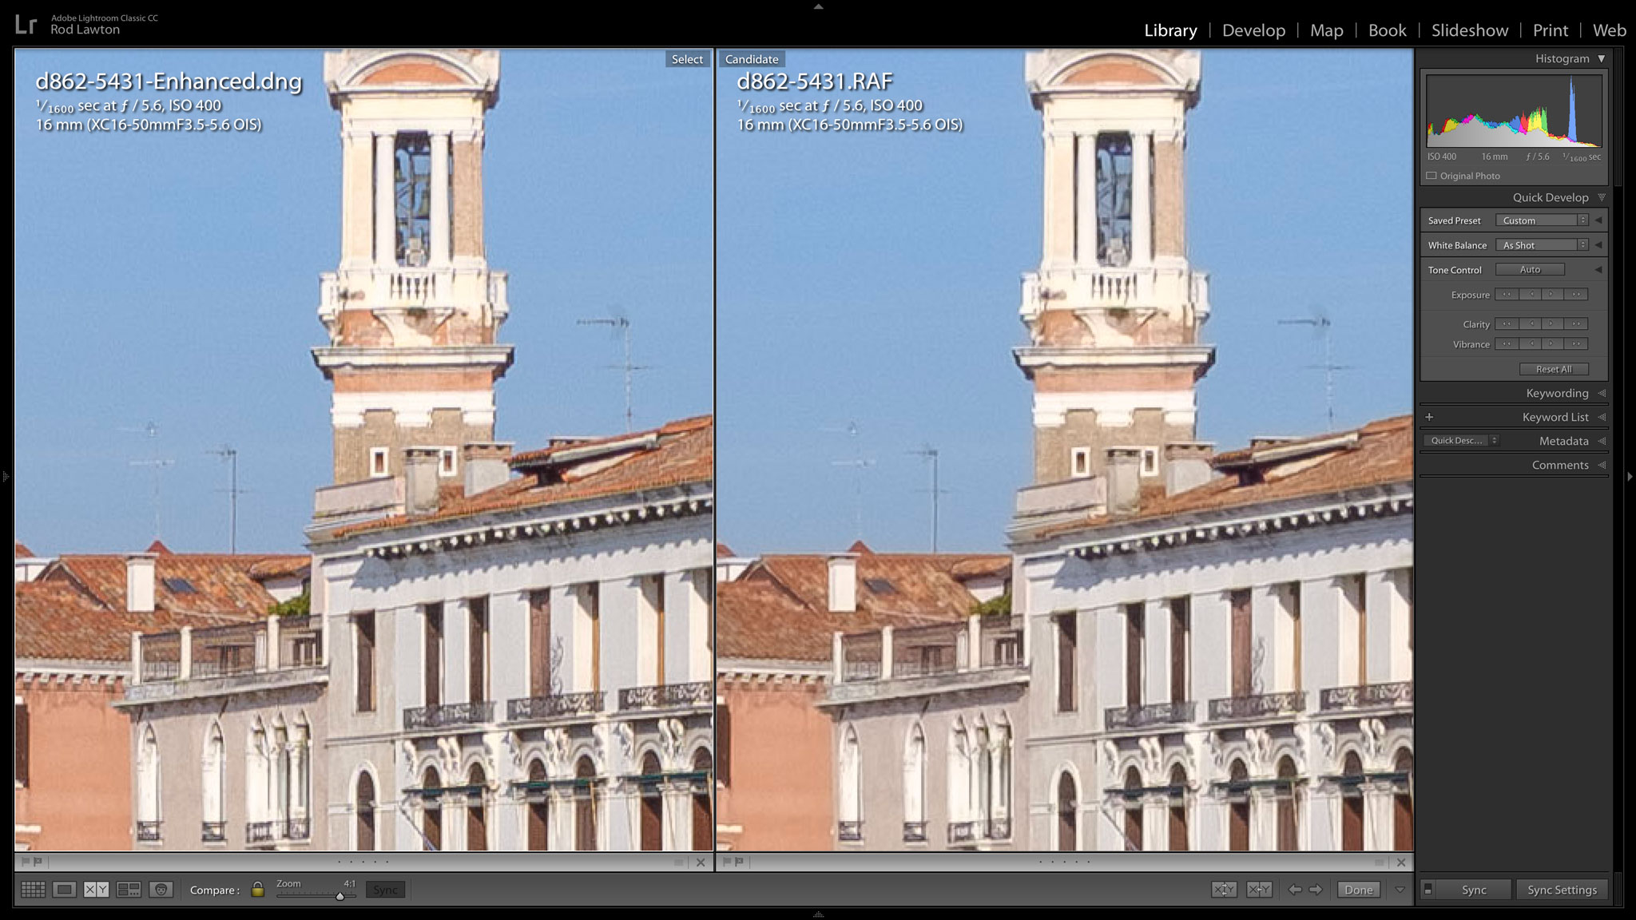The width and height of the screenshot is (1636, 920).
Task: Click the survey view icon
Action: tap(128, 890)
